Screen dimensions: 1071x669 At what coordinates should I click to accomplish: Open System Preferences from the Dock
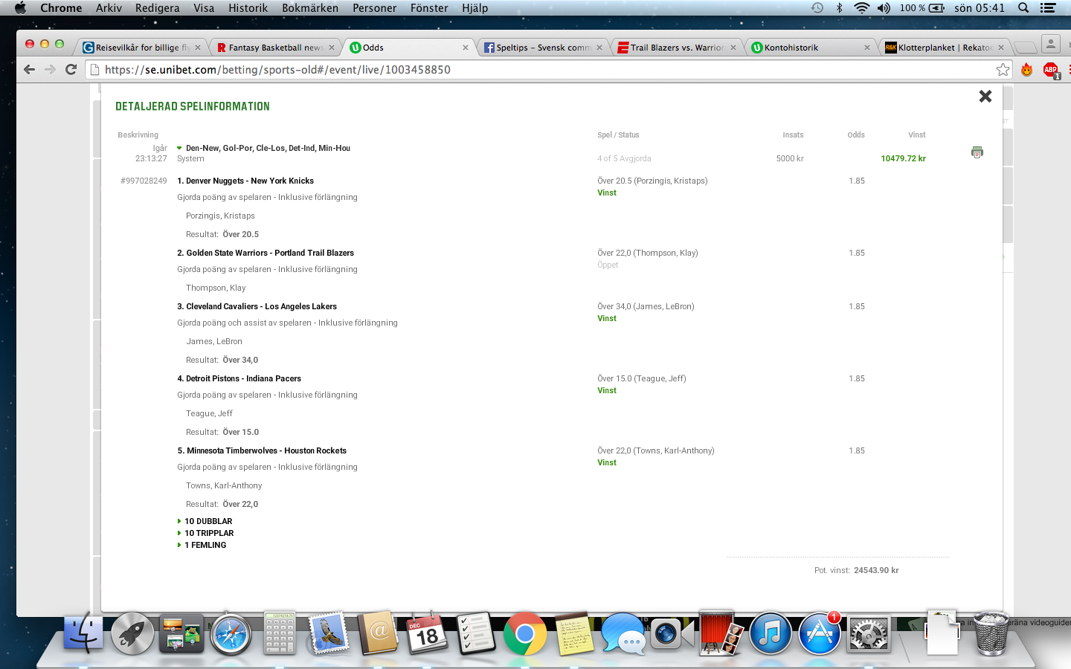(x=869, y=634)
